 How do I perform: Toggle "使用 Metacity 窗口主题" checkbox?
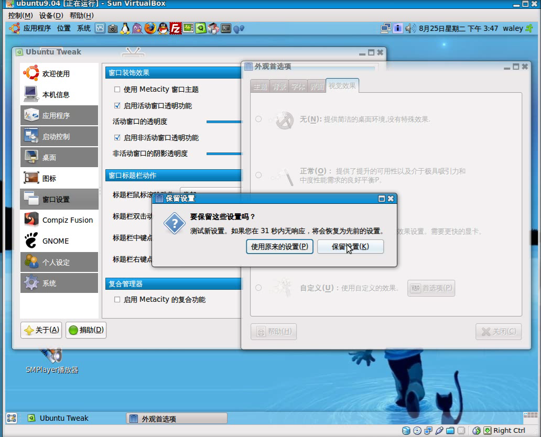(x=117, y=90)
